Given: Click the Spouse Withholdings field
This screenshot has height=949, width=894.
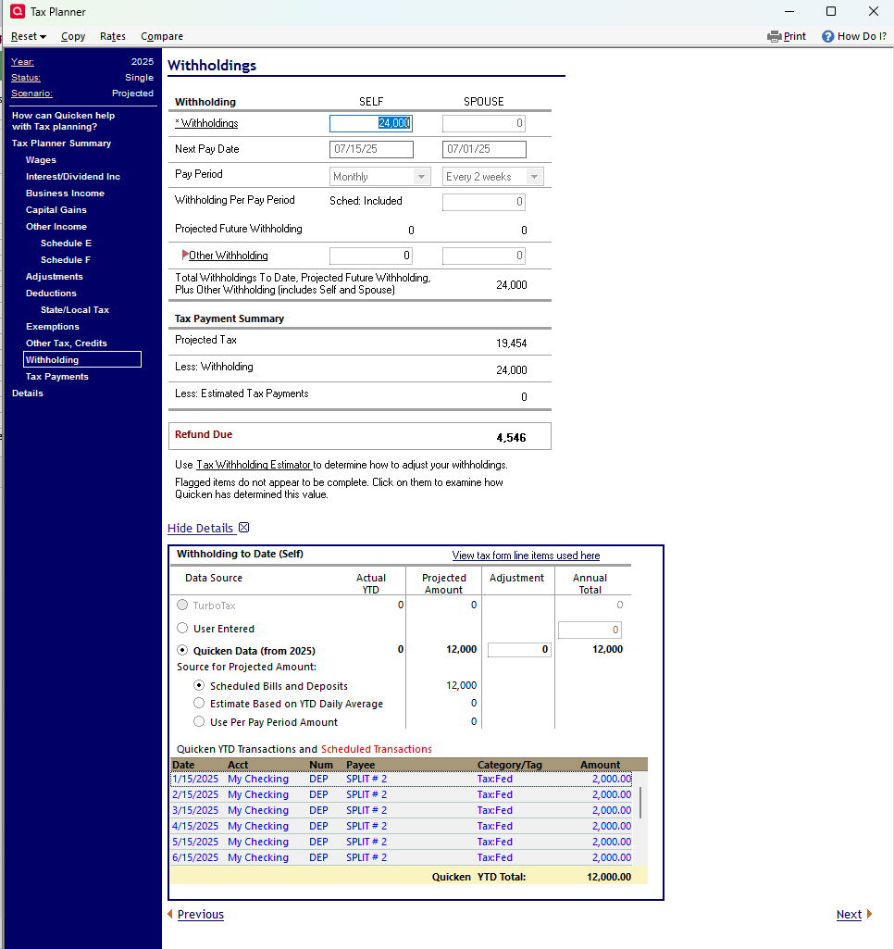Looking at the screenshot, I should [484, 123].
